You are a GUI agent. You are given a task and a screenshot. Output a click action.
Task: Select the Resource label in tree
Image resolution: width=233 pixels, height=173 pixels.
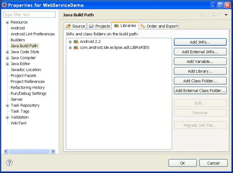pyautogui.click(x=19, y=22)
